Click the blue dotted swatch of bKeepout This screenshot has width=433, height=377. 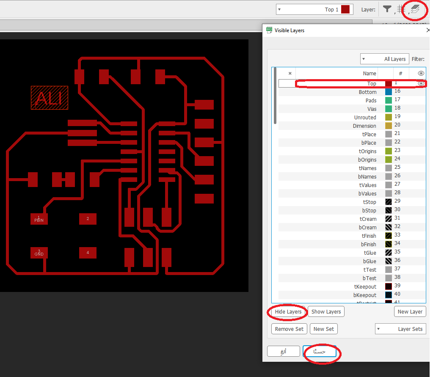(x=388, y=295)
